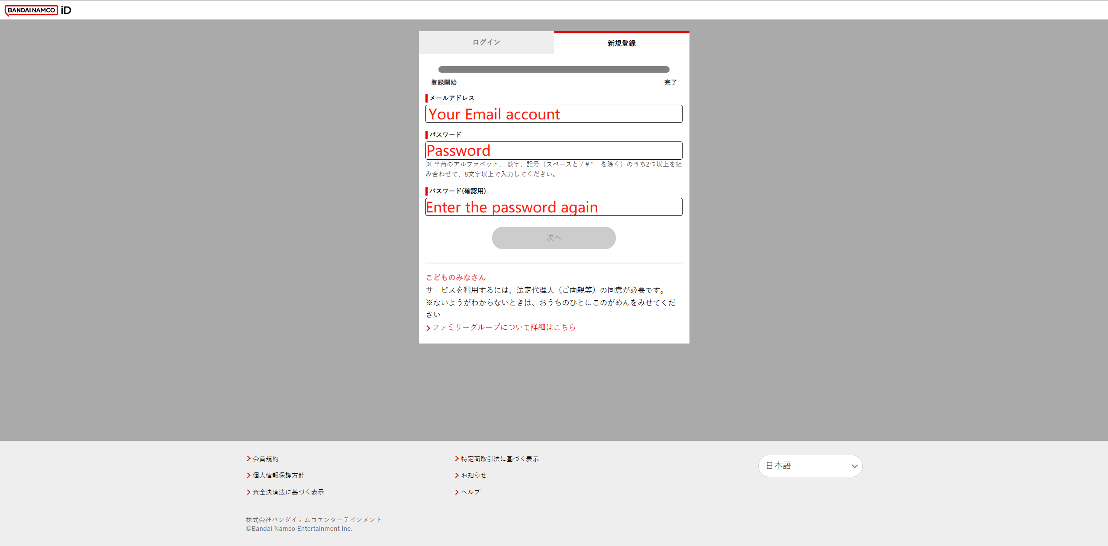Click the registration progress bar
1108x546 pixels.
pyautogui.click(x=554, y=69)
